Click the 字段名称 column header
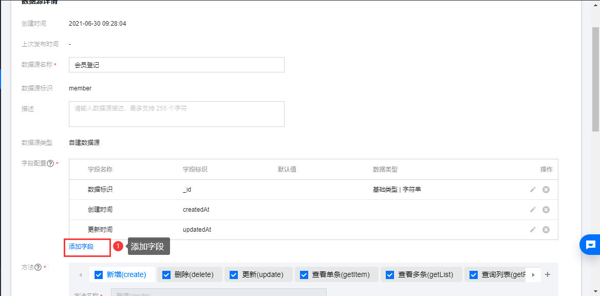 coord(100,169)
